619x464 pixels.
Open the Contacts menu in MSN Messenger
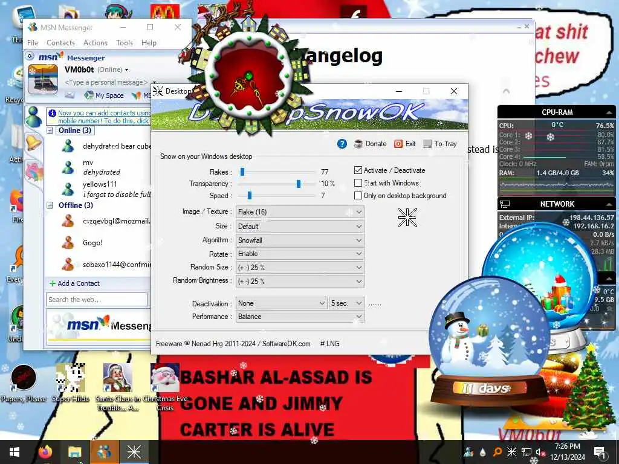click(61, 43)
